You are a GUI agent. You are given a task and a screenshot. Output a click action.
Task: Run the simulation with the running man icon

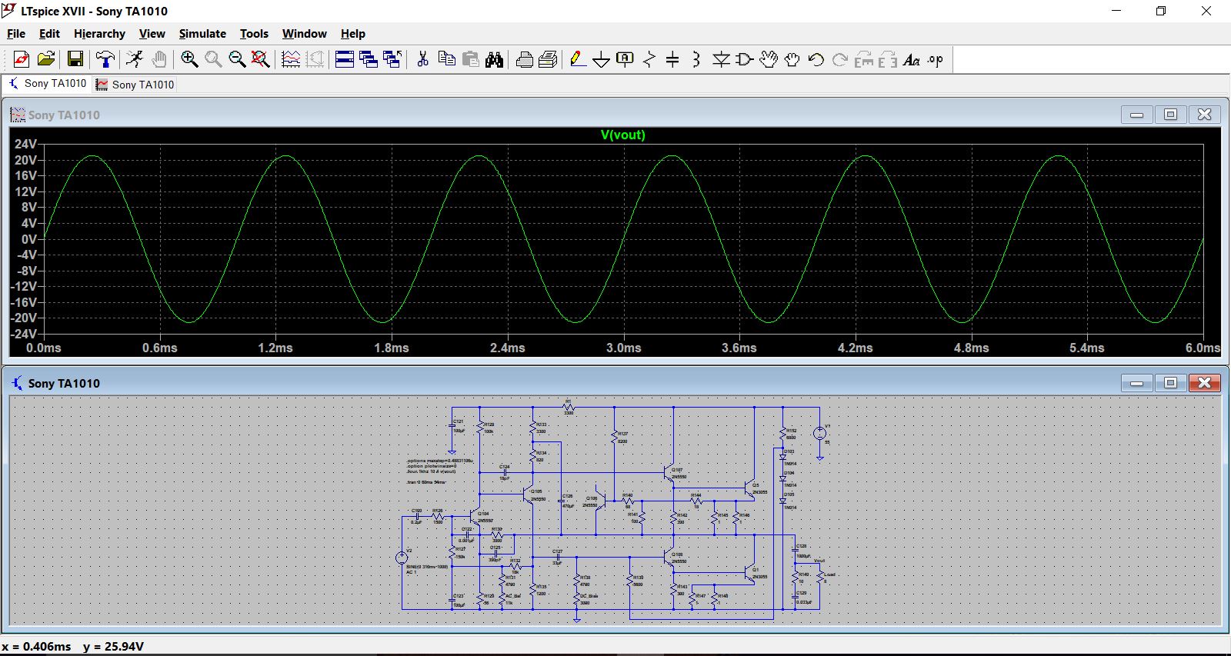(135, 59)
